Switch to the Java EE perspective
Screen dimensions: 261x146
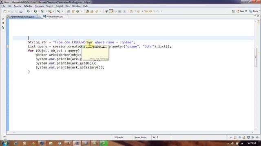click(242, 11)
